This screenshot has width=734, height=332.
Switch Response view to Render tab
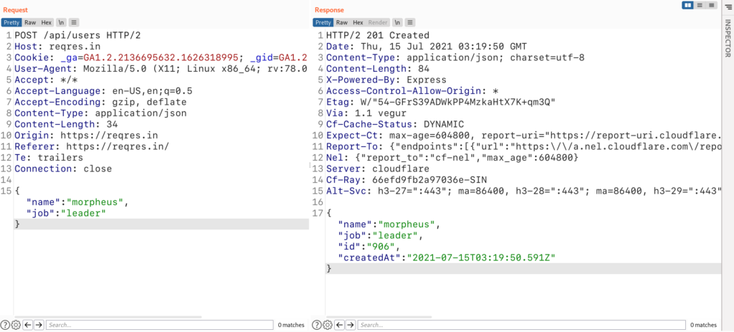378,22
